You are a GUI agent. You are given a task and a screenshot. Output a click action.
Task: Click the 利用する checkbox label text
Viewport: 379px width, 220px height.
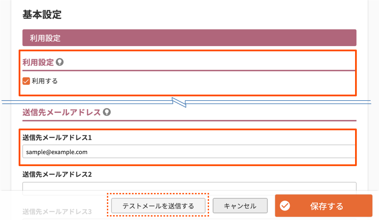pyautogui.click(x=45, y=81)
